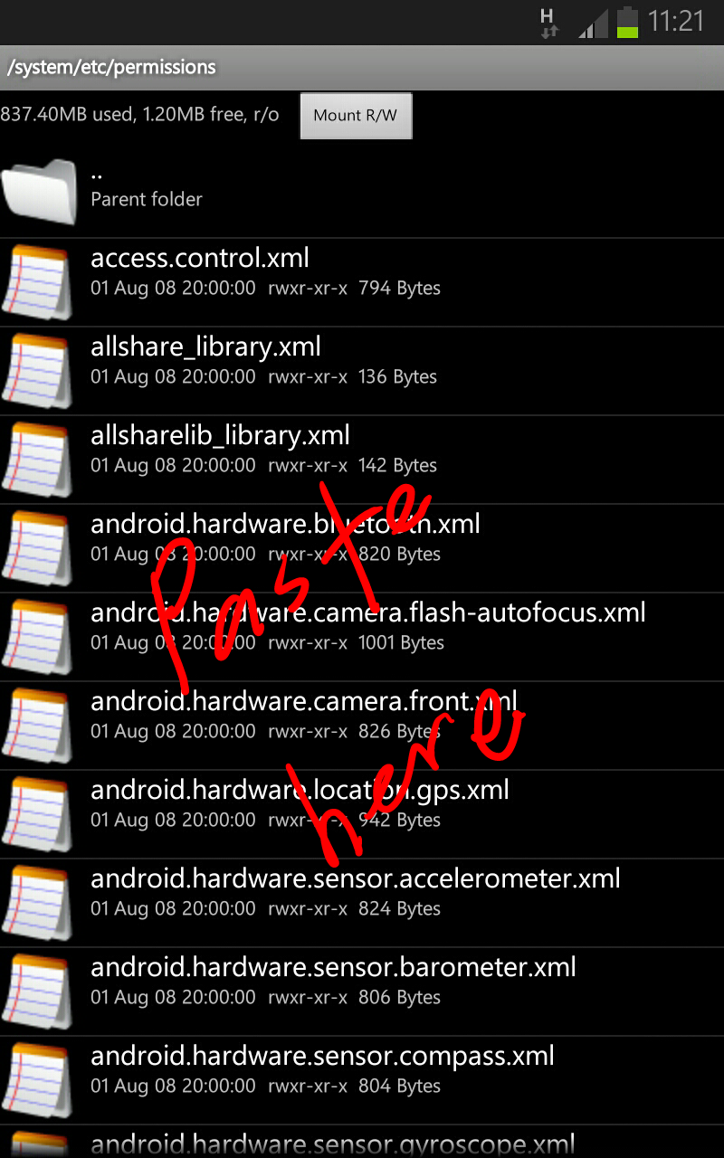This screenshot has width=724, height=1158.
Task: Open the partially visible gyroscope.xml entry
Action: [362, 1142]
